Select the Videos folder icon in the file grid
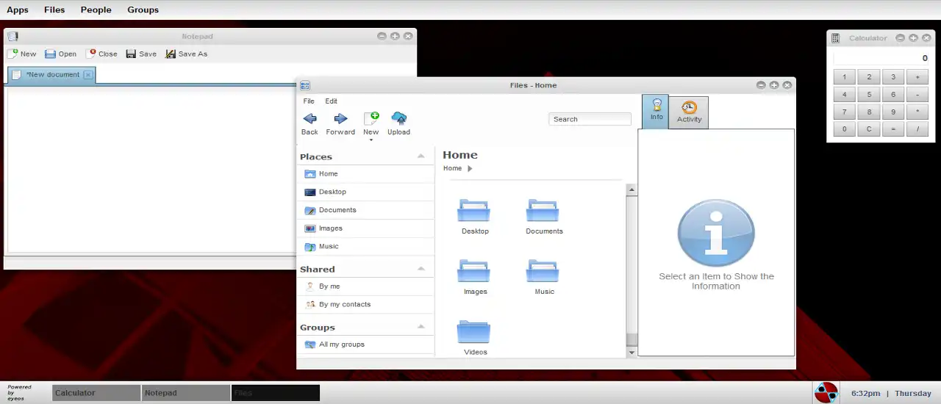 [474, 331]
